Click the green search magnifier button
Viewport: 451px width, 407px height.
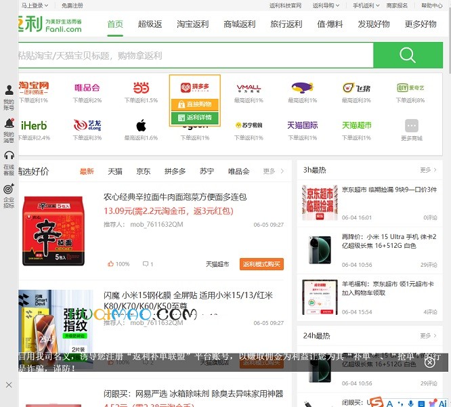pyautogui.click(x=408, y=56)
